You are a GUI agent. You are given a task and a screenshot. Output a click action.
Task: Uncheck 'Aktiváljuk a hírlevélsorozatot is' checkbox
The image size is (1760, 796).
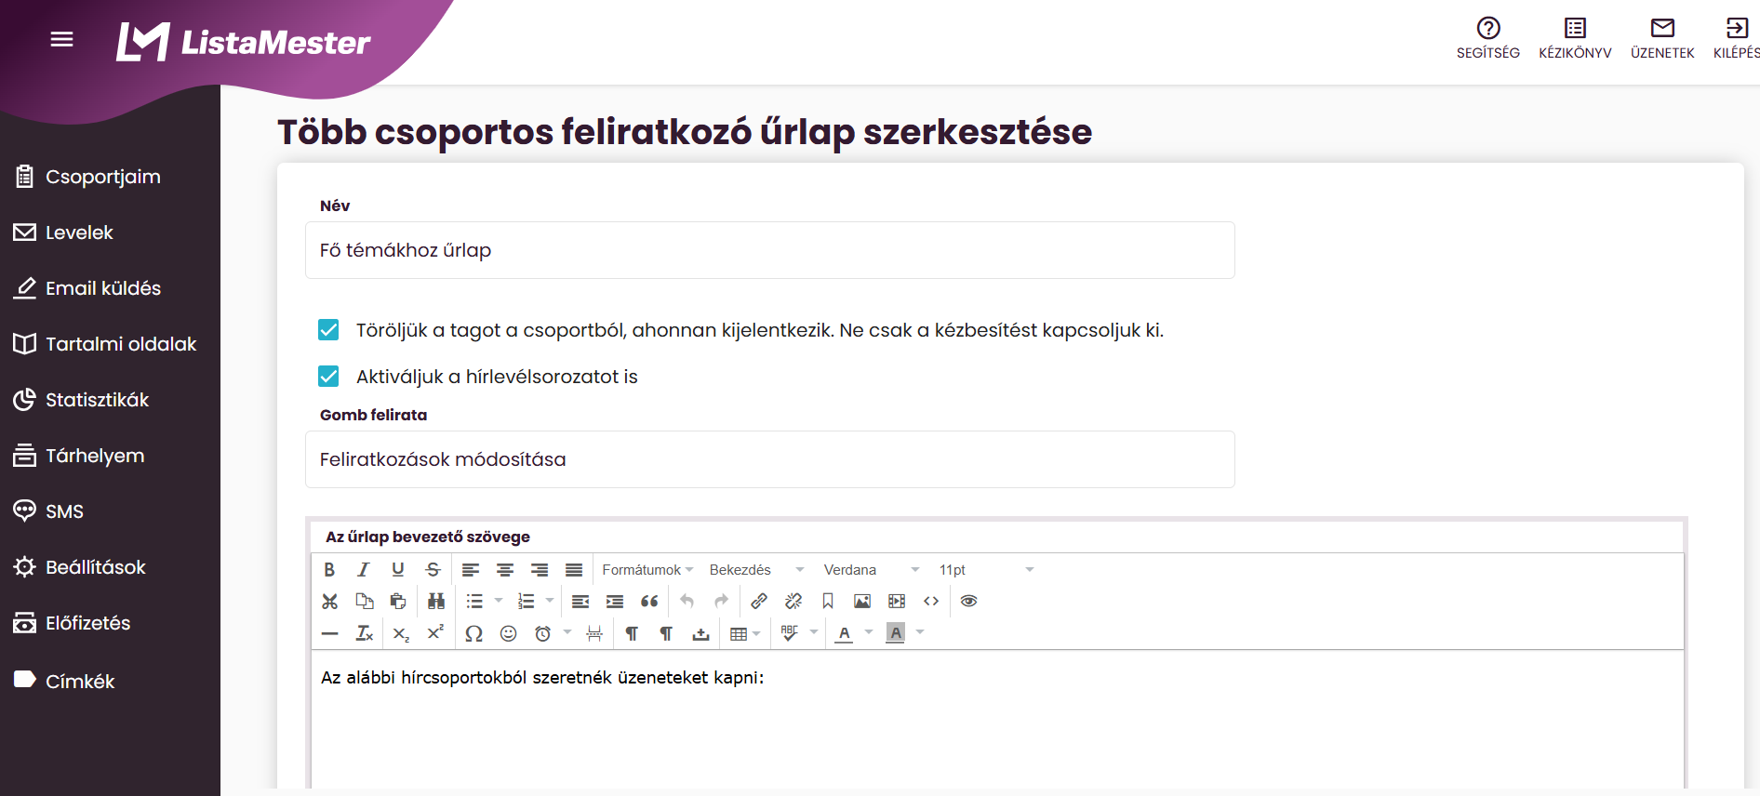pos(328,376)
